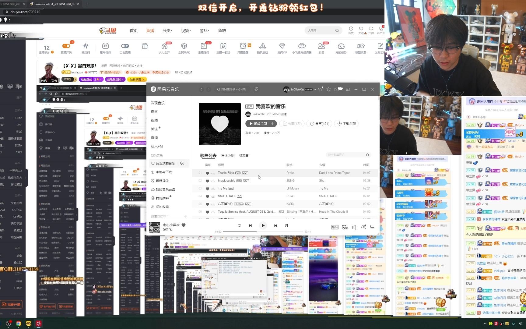The width and height of the screenshot is (526, 329).
Task: Open the sound effects icon in player
Action: (345, 227)
